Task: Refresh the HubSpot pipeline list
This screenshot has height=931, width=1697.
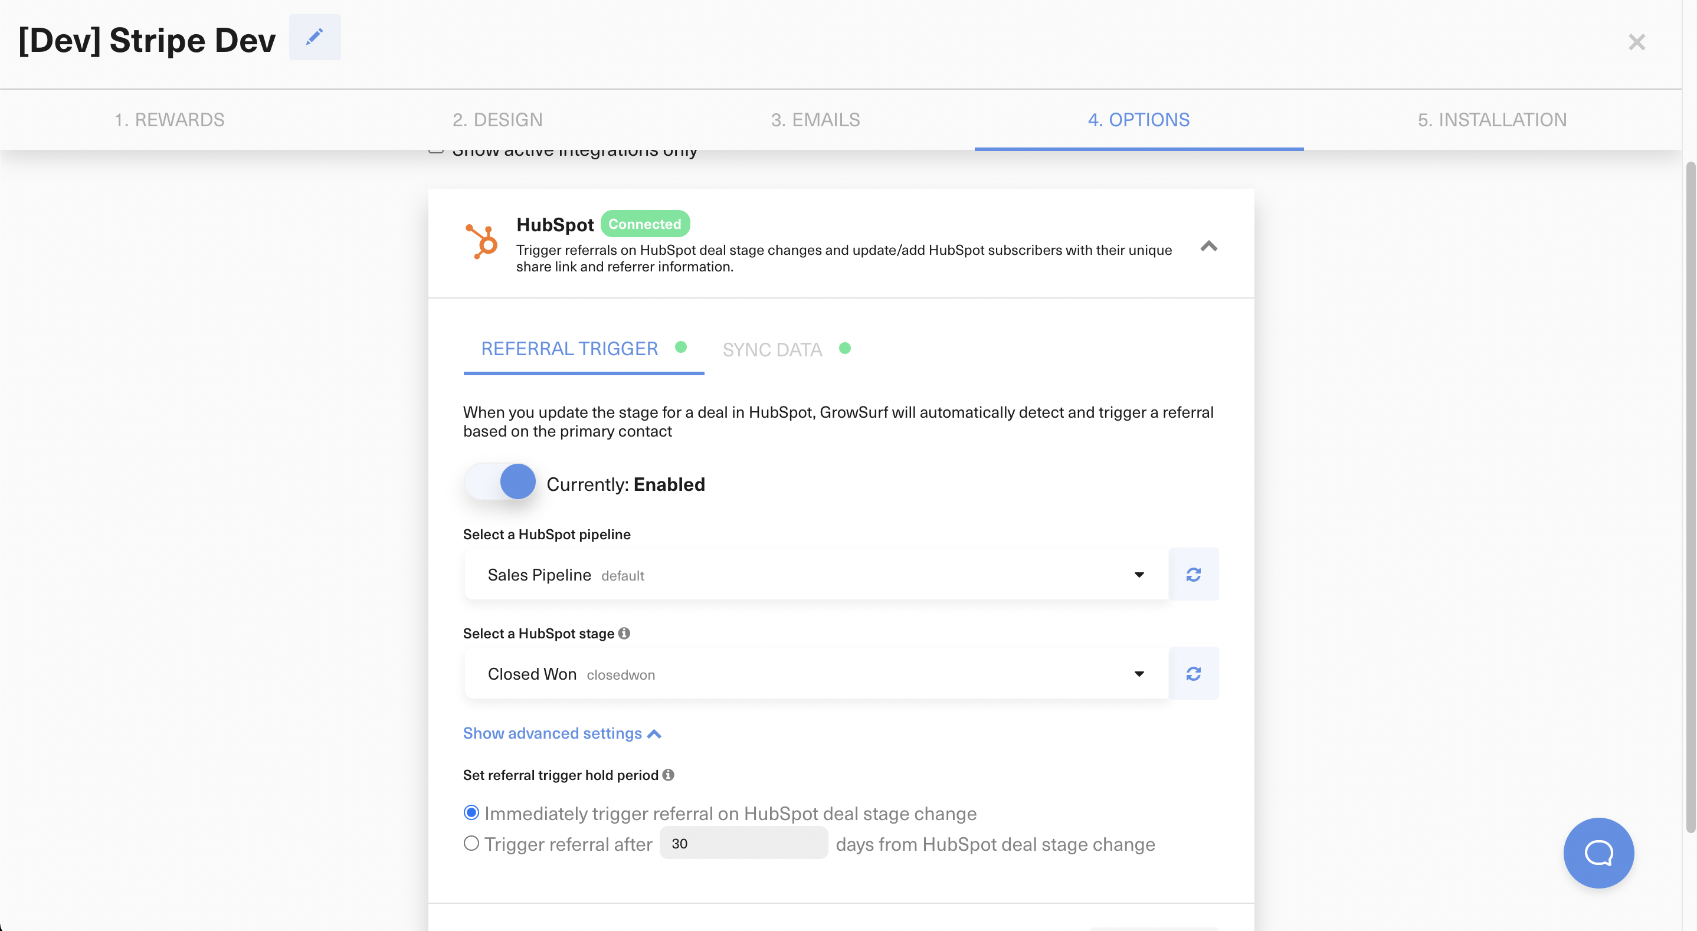Action: pyautogui.click(x=1194, y=574)
